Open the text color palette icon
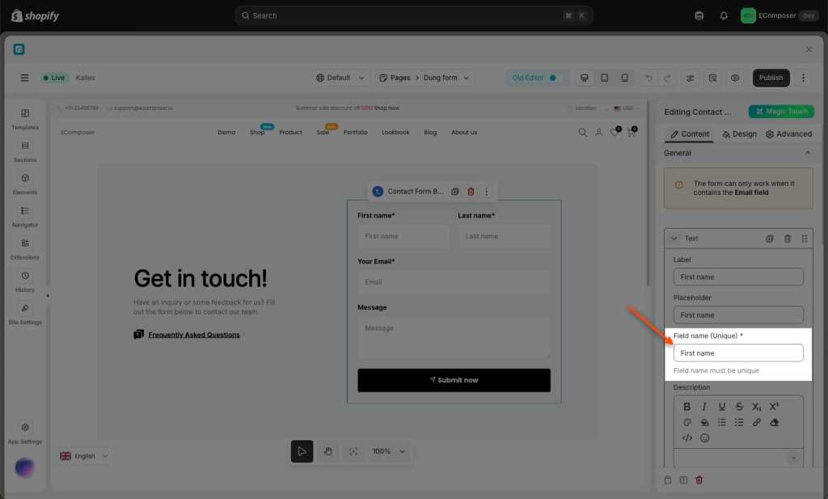The height and width of the screenshot is (499, 828). (687, 422)
